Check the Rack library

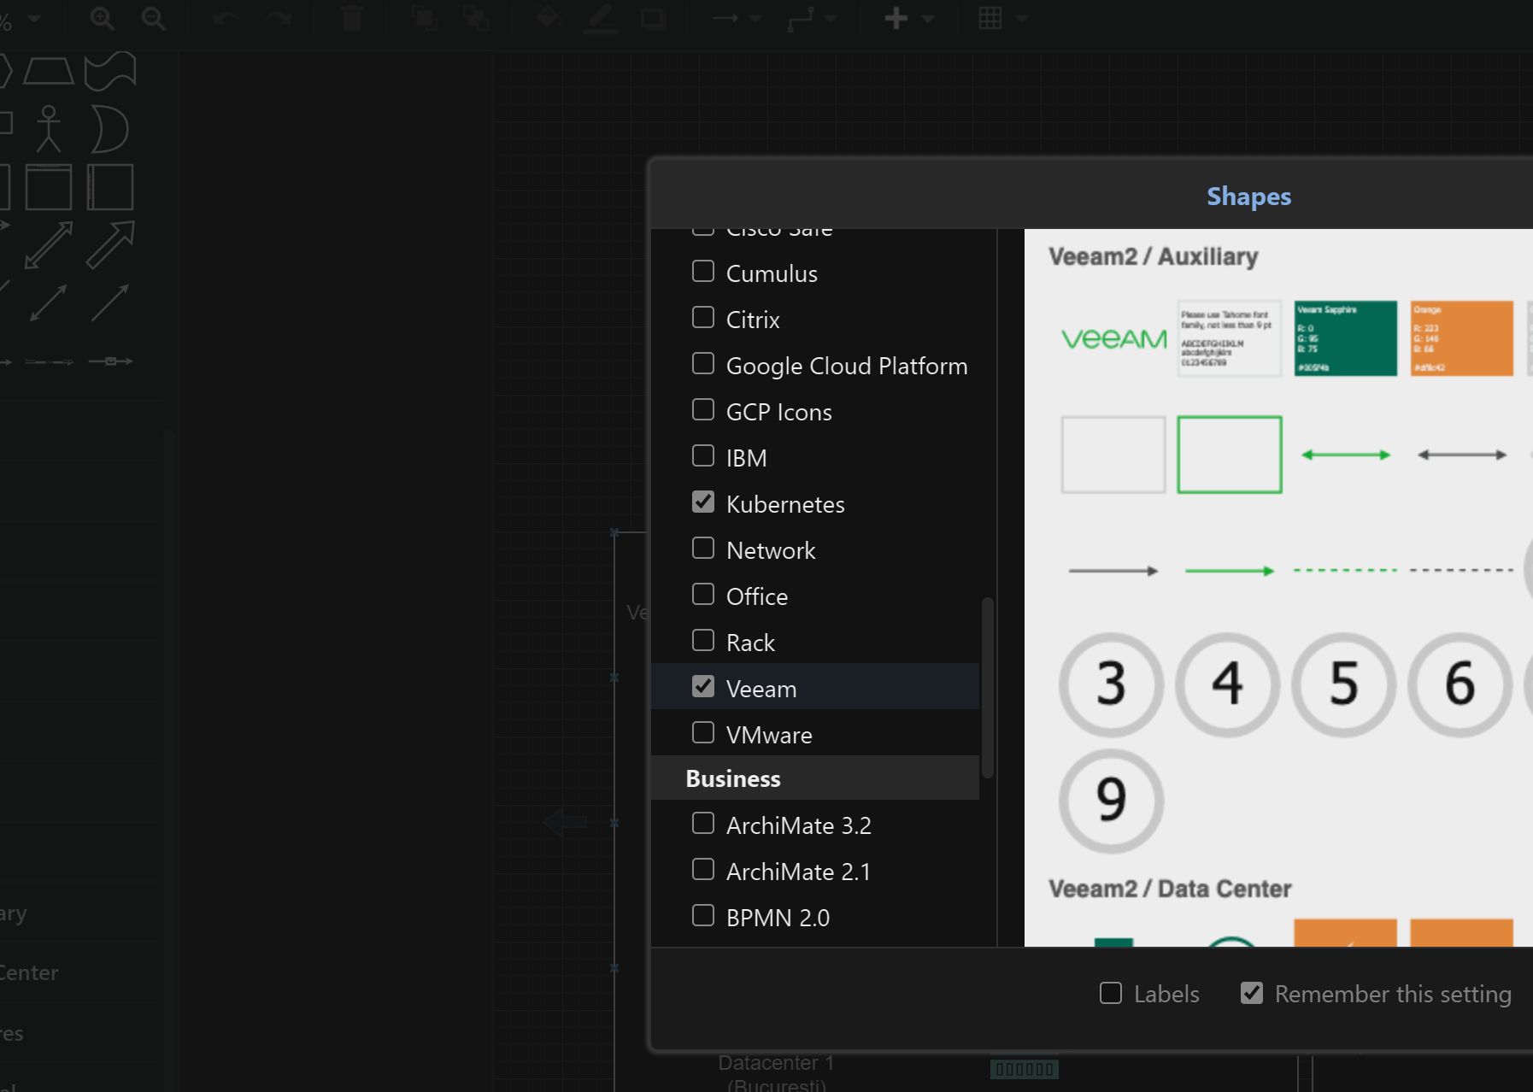pos(703,641)
